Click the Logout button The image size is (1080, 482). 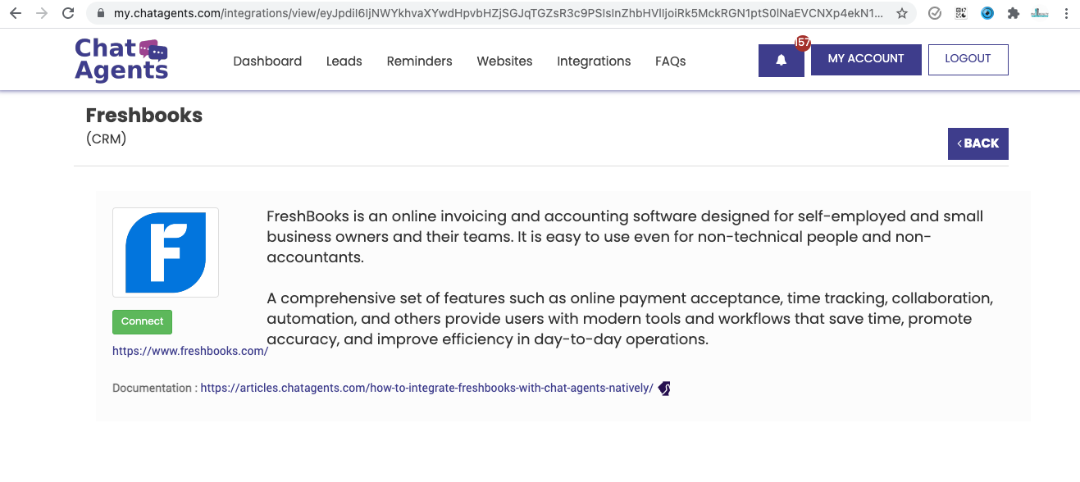(x=968, y=60)
